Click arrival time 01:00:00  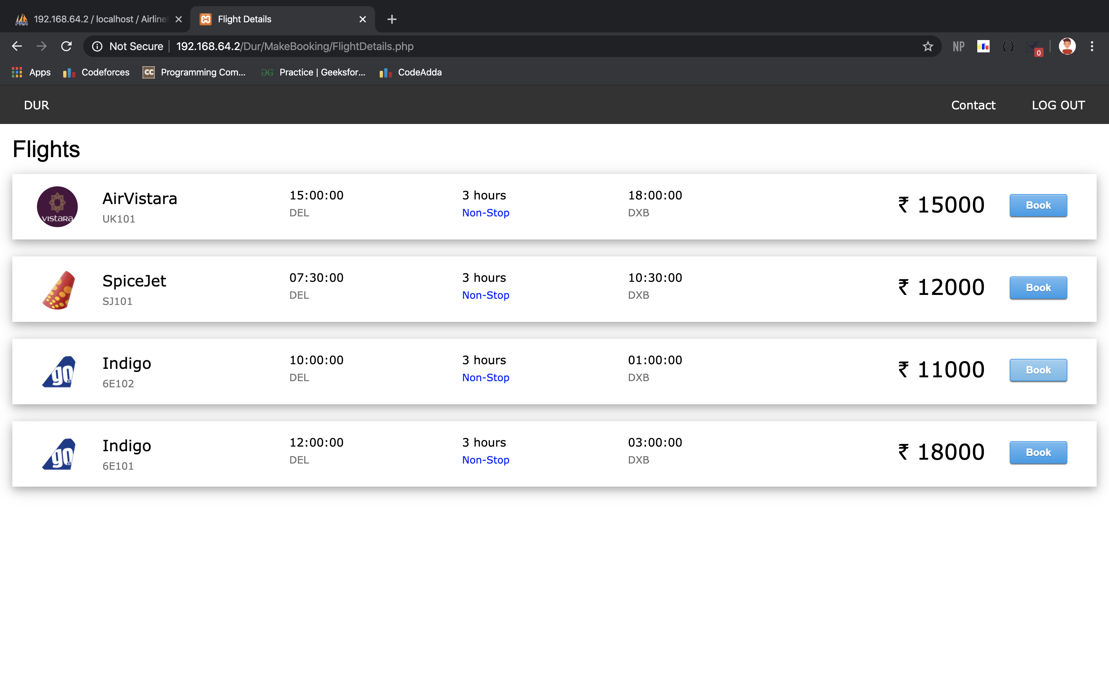point(655,360)
